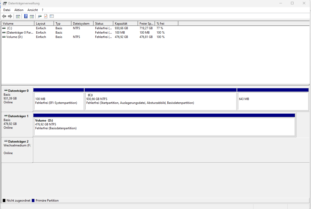Toggle the console tree pane visibility
The image size is (311, 209).
[18, 16]
